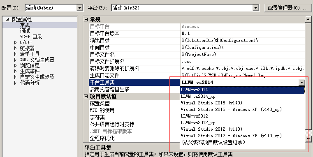The image size is (313, 157).
Task: Select the 配置类型 property row
Action: tap(134, 103)
